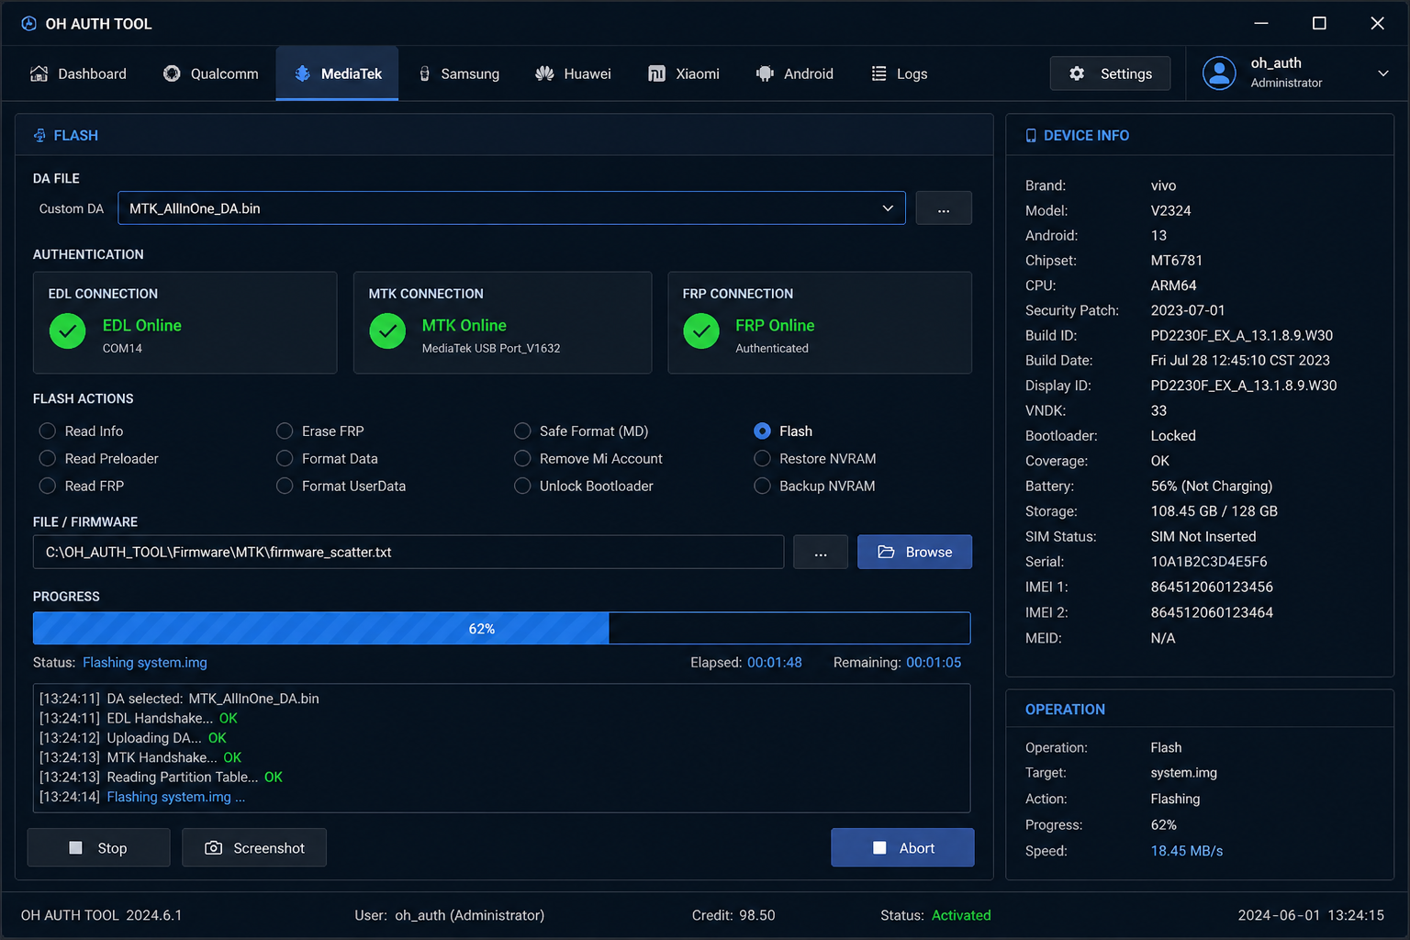The height and width of the screenshot is (940, 1410).
Task: Click the DA file ellipsis browse button
Action: pos(944,208)
